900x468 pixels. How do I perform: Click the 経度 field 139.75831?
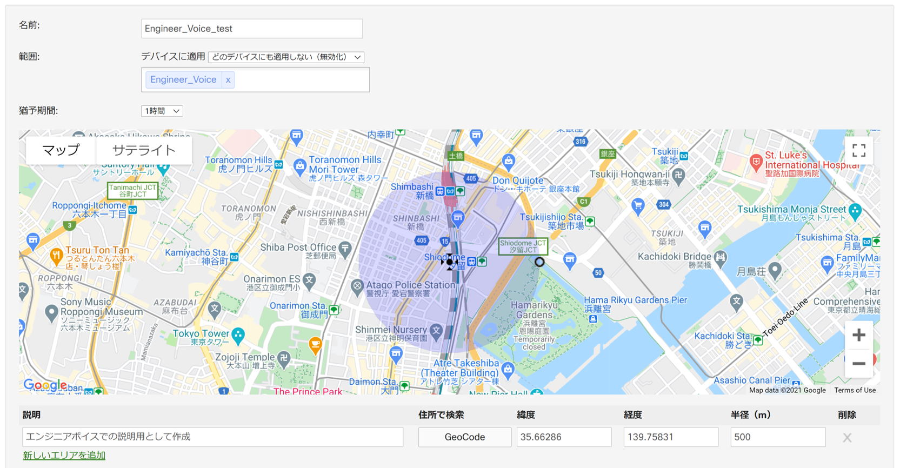point(671,437)
